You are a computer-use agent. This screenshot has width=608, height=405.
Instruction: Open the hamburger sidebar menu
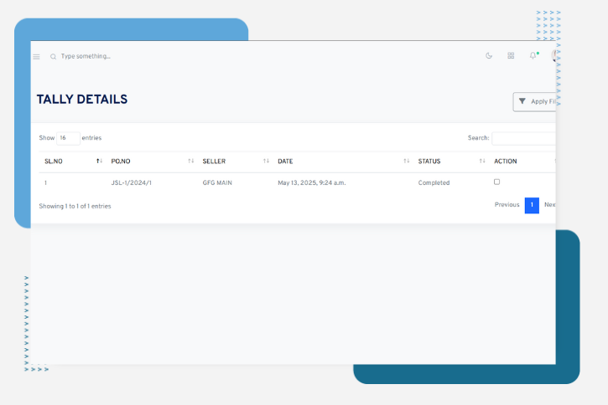36,57
